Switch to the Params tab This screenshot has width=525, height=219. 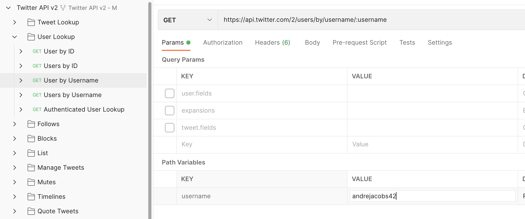[x=176, y=43]
